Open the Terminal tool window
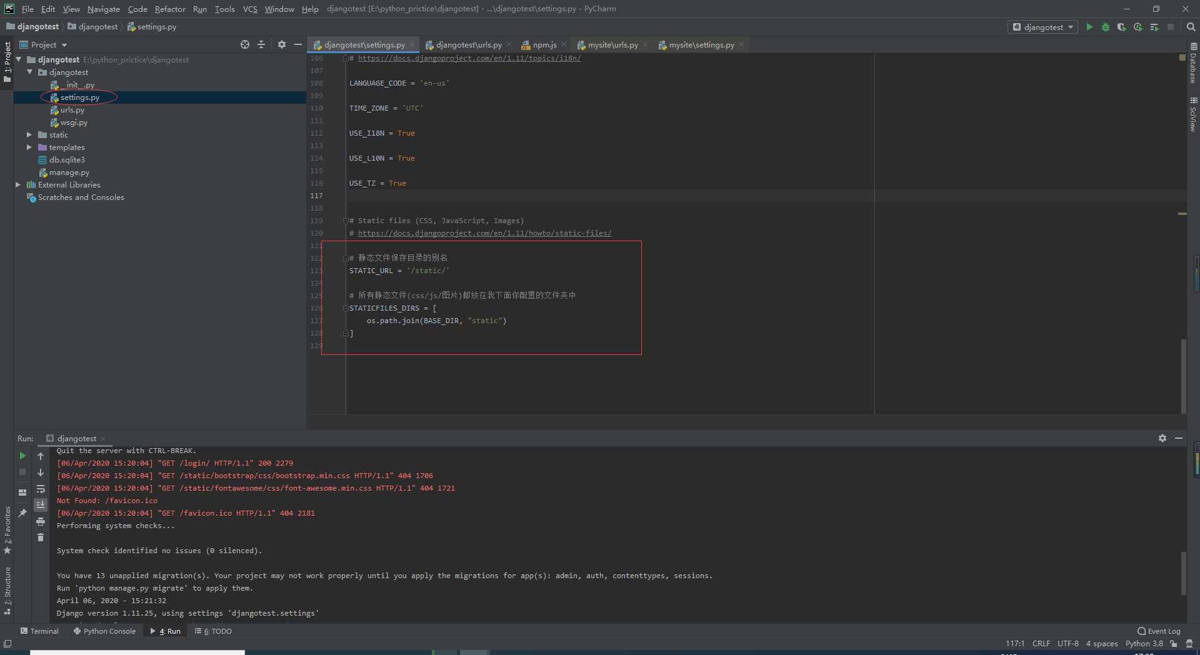The image size is (1200, 655). [x=39, y=631]
